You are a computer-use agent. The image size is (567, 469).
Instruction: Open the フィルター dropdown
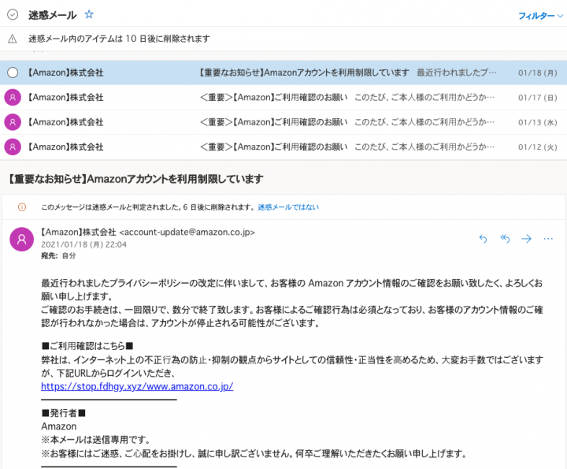540,16
